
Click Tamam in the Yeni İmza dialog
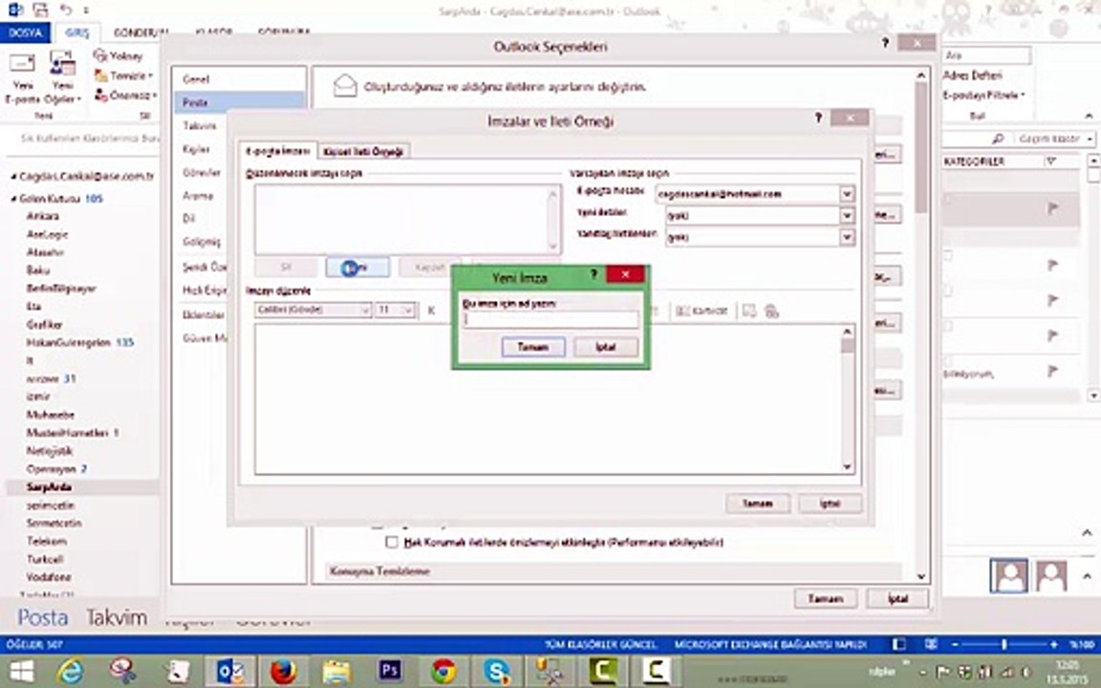click(x=533, y=347)
